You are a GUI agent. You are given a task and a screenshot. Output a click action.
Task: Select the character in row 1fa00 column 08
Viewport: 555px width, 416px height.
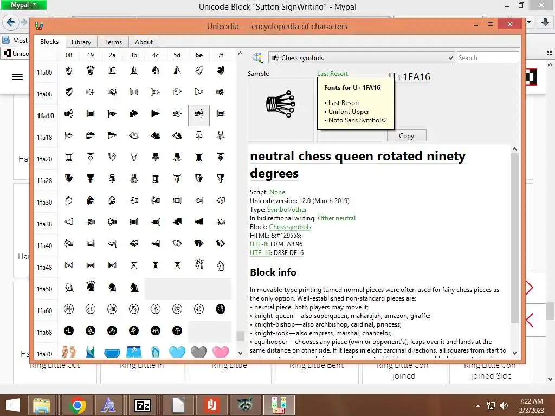pyautogui.click(x=69, y=71)
